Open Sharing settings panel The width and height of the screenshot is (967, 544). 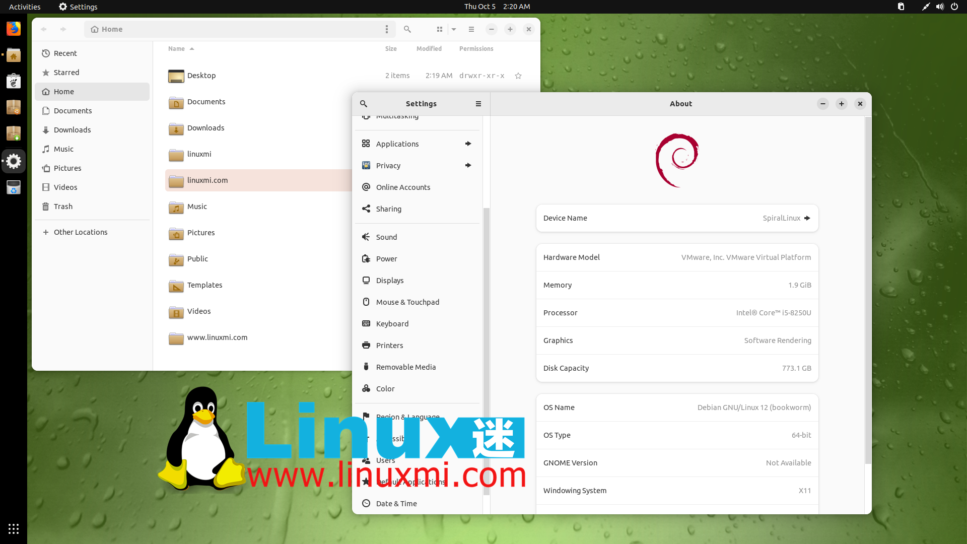[x=417, y=209]
